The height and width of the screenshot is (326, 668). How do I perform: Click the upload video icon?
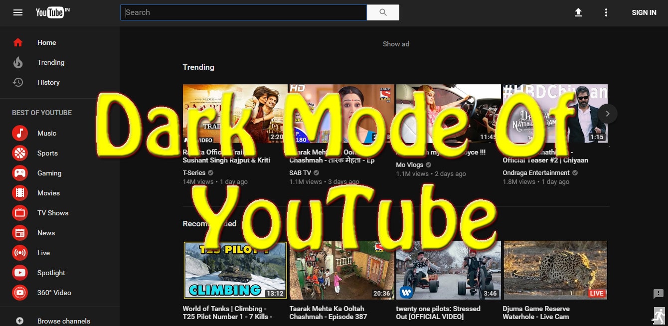point(578,12)
